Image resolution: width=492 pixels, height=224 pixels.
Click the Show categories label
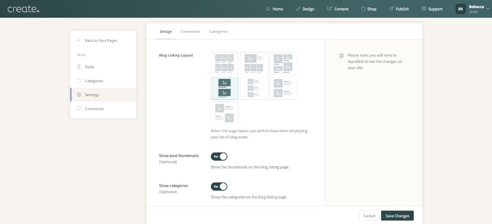pyautogui.click(x=174, y=186)
